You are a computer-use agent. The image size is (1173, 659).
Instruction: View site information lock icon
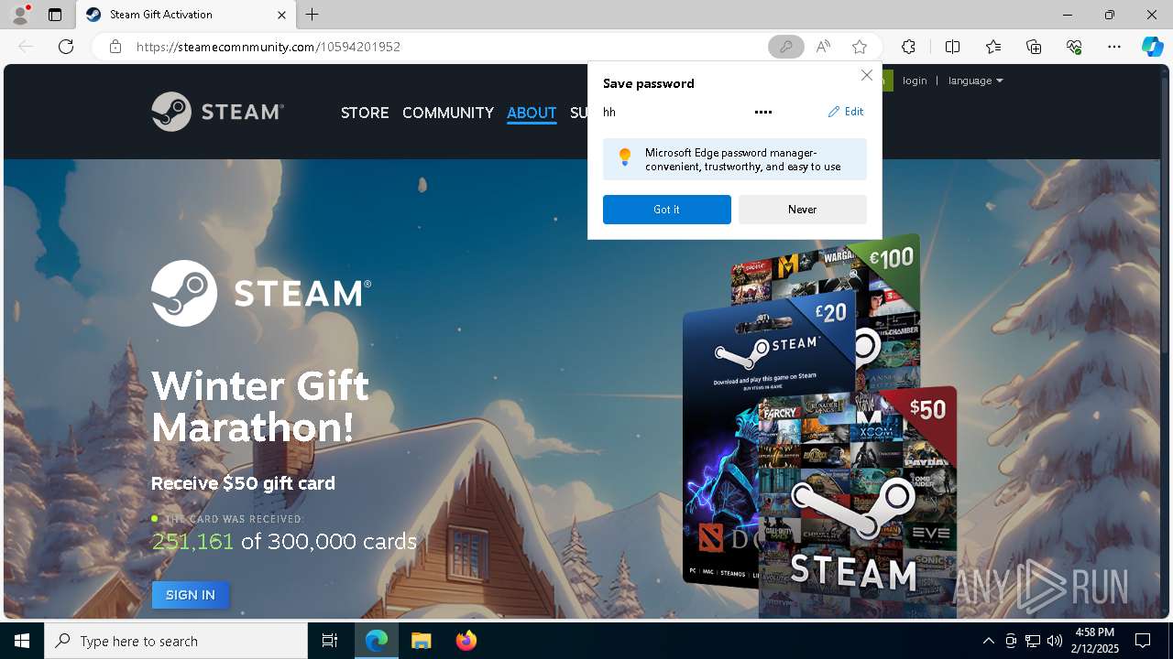click(x=115, y=47)
